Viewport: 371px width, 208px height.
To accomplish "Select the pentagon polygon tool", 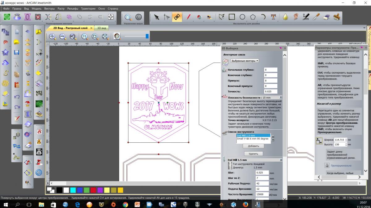I will [253, 17].
